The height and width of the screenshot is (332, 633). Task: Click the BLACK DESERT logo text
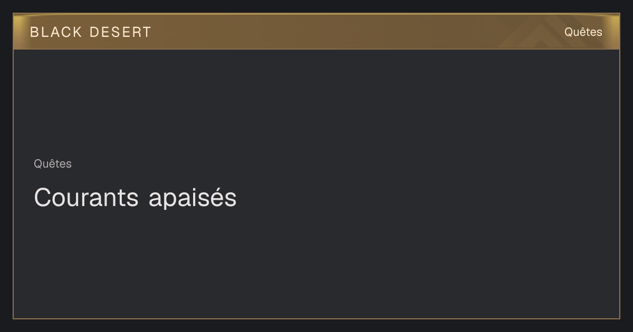click(x=91, y=32)
